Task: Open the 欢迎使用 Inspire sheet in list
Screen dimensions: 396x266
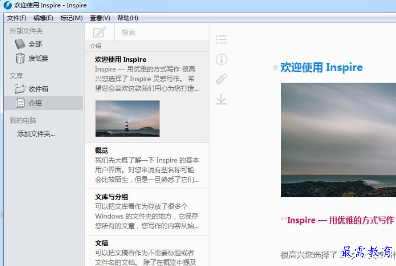Action: coord(147,97)
